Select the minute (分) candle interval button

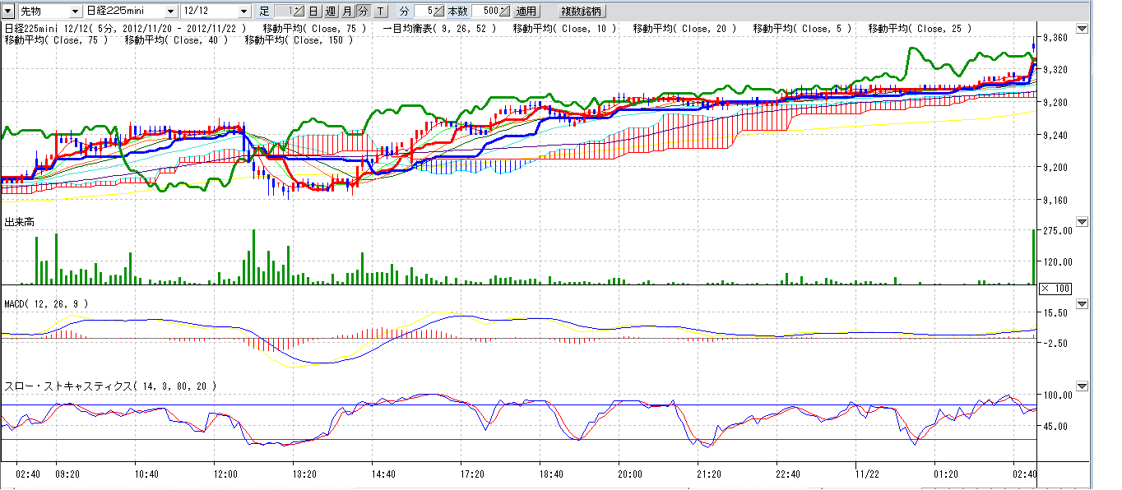363,12
